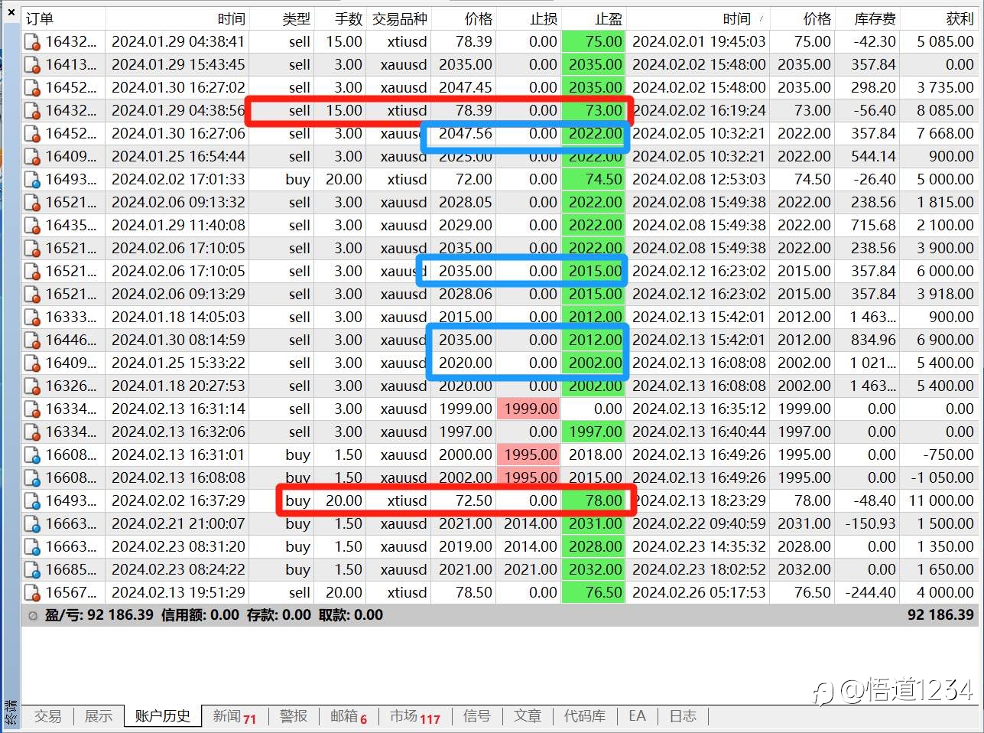Click order icon for trade opened 2024.01.29 04:38:56
Image resolution: width=984 pixels, height=733 pixels.
[32, 111]
